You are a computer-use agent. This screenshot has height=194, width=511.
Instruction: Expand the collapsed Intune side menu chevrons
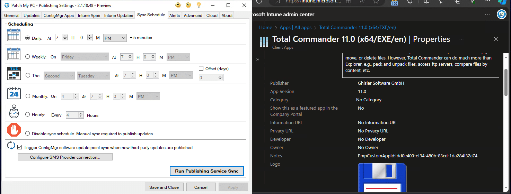pyautogui.click(x=258, y=59)
